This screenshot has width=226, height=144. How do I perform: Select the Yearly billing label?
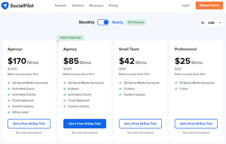(x=118, y=22)
